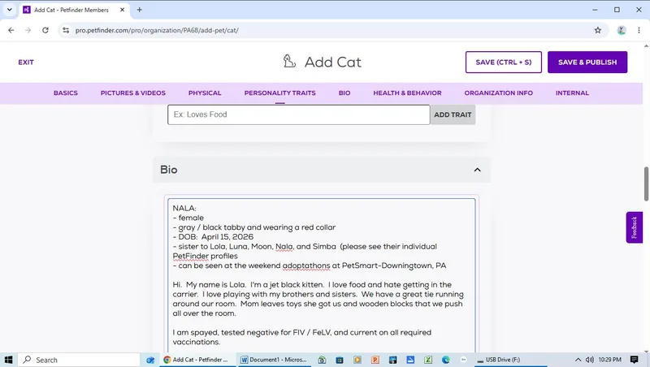This screenshot has width=650, height=367.
Task: Go to HEALTH & BEHAVIOR tab
Action: (407, 93)
